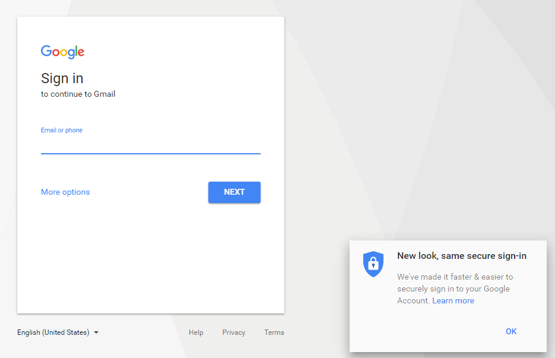Screen dimensions: 555x358
Task: Click the blue capital G of the Google logo
Action: (x=46, y=52)
